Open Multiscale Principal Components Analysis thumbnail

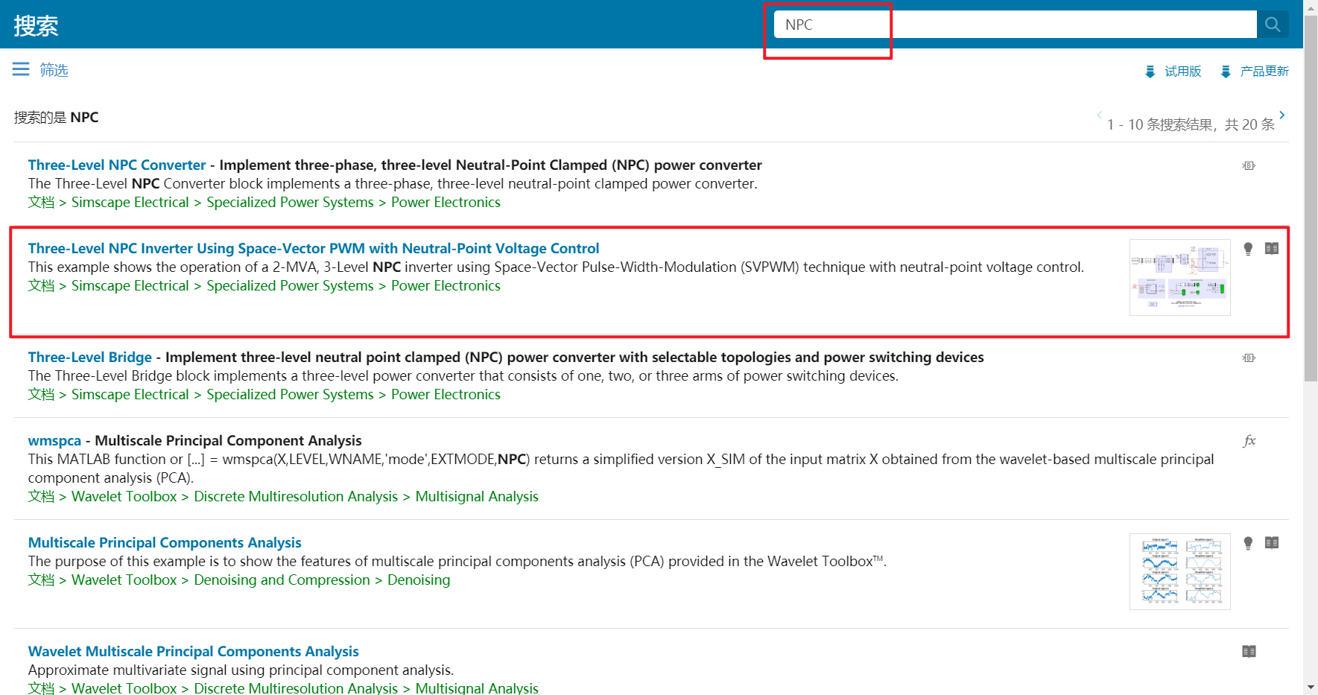tap(1180, 571)
